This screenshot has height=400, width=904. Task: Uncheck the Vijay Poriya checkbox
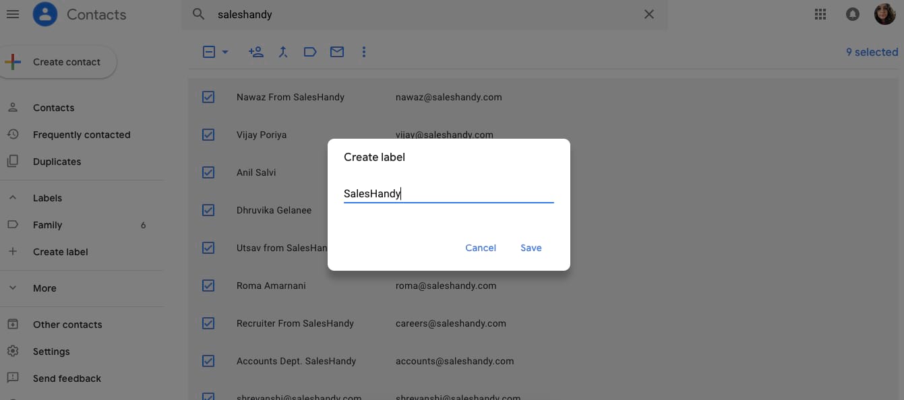coord(208,135)
